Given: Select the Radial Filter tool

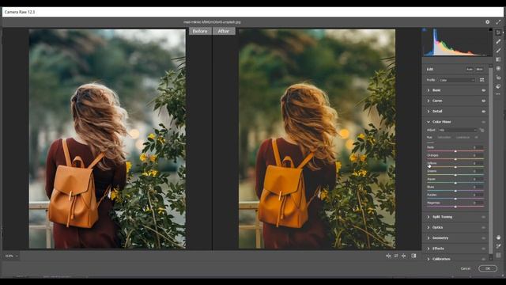Looking at the screenshot, I should point(498,69).
